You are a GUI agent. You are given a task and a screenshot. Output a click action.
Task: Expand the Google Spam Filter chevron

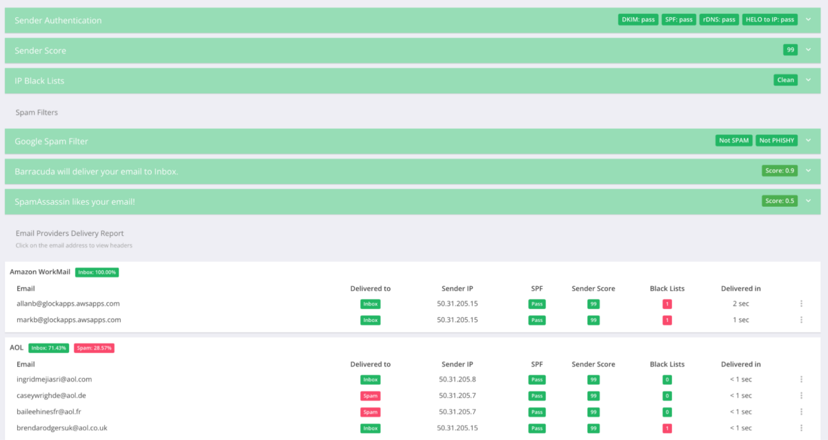tap(808, 141)
